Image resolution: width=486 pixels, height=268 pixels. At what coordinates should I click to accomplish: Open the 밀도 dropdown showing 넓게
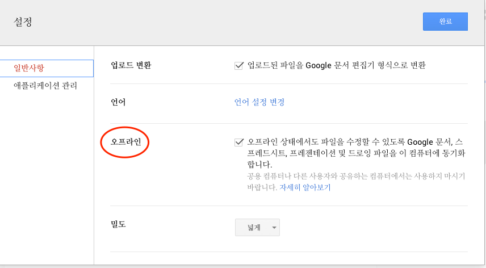[257, 228]
